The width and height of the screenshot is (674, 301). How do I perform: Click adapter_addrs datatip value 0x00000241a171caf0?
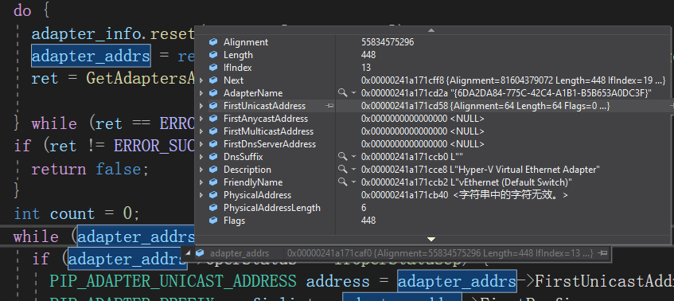(x=440, y=253)
